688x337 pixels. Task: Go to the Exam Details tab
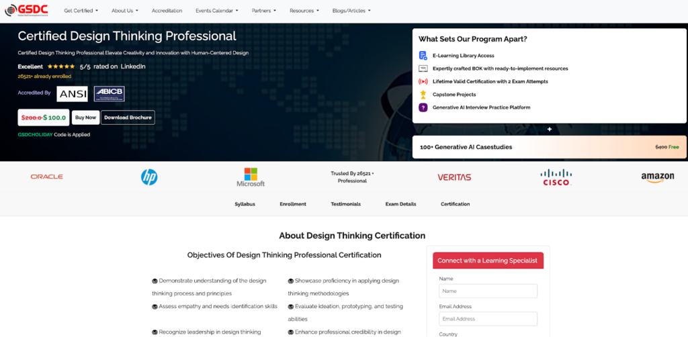[400, 204]
